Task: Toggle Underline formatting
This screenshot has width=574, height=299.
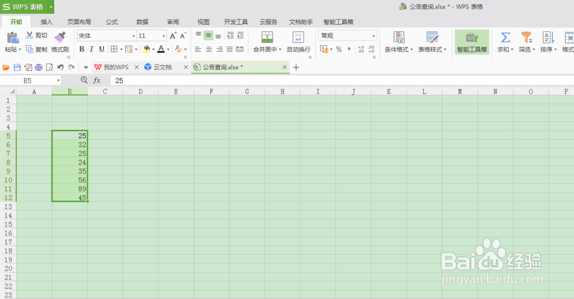Action: point(102,49)
